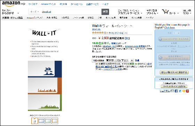
Task: Click the シェアする share link
Action: pos(165,91)
